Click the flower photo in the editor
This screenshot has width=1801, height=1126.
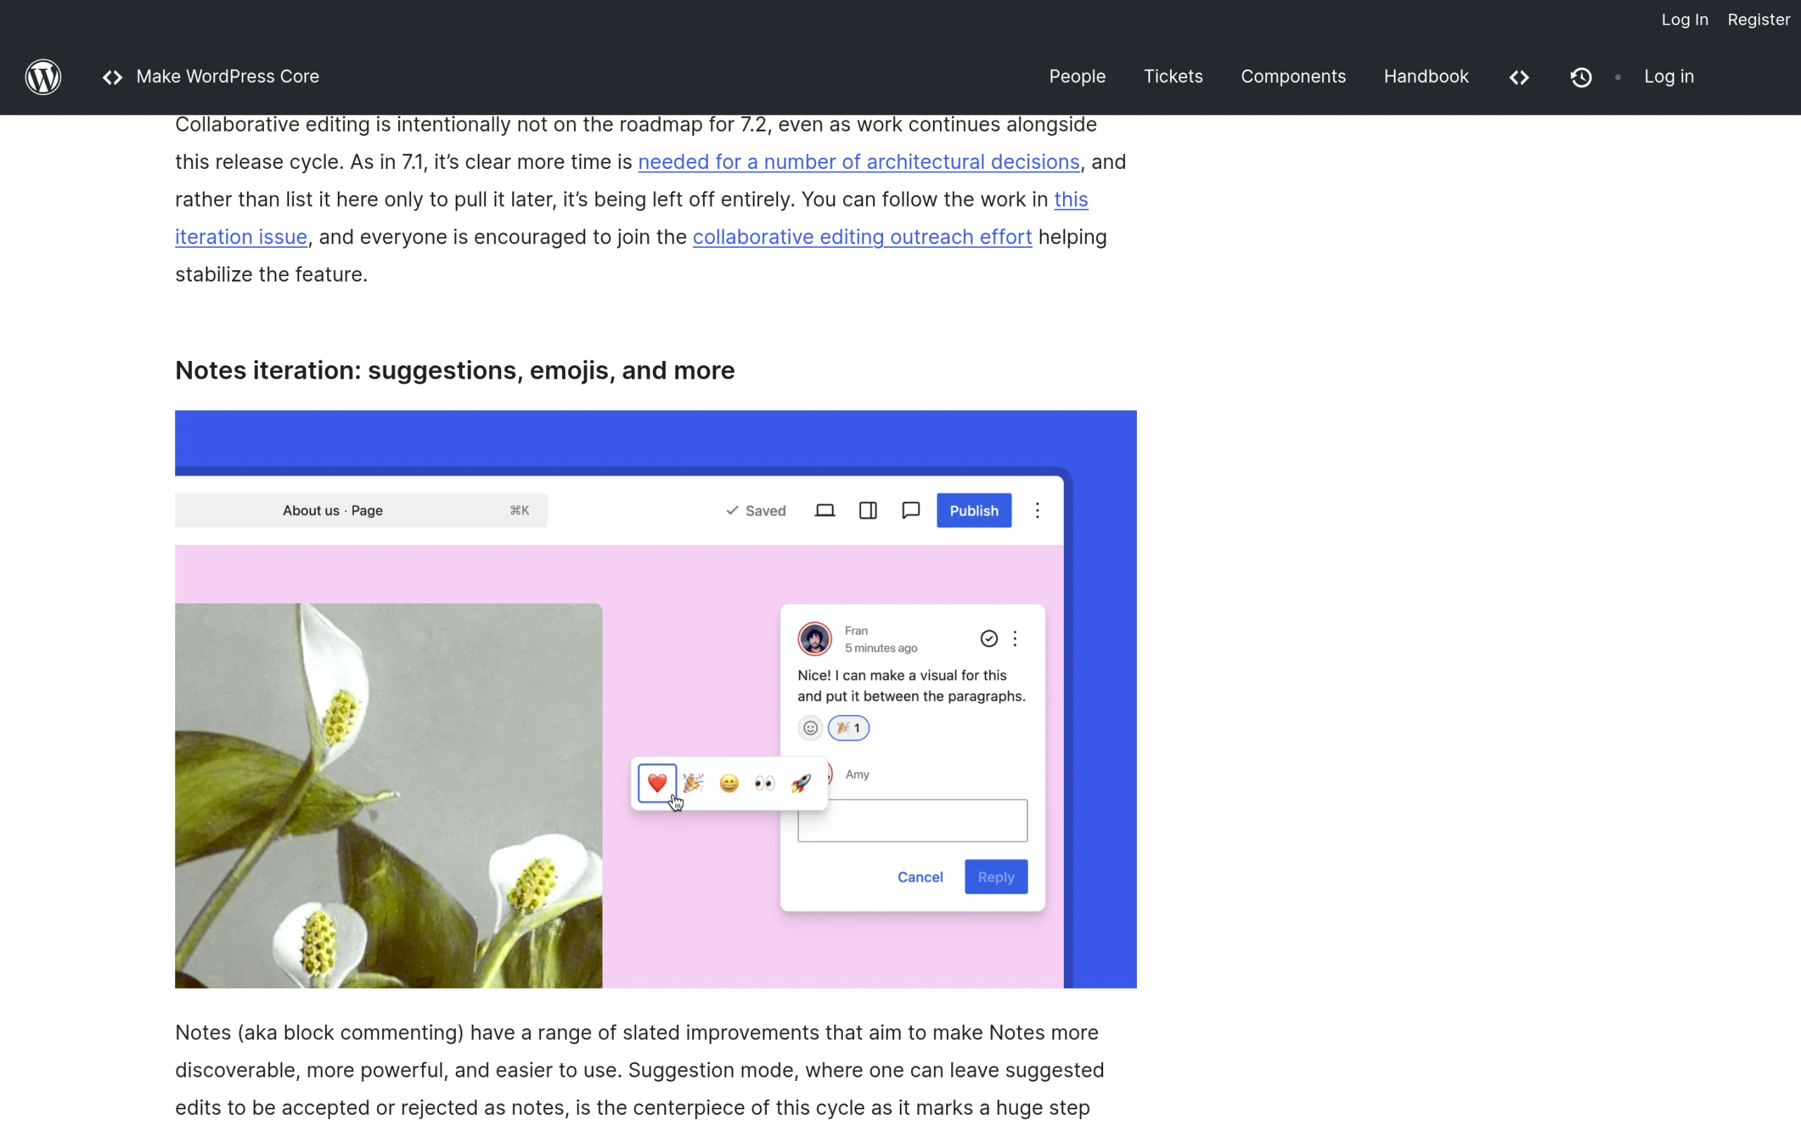(x=388, y=795)
